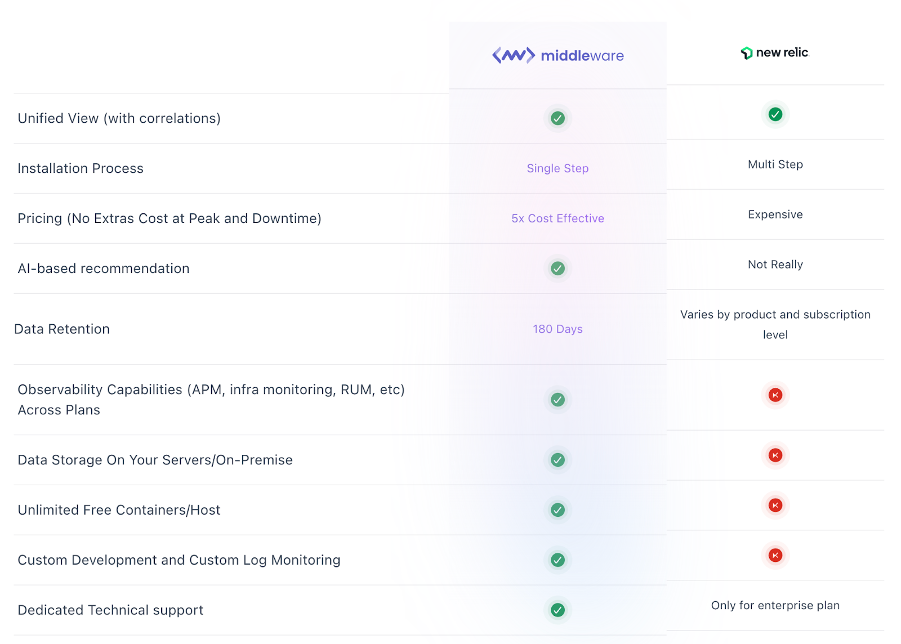
Task: Select the 'Installation Process' row label
Action: pyautogui.click(x=81, y=168)
